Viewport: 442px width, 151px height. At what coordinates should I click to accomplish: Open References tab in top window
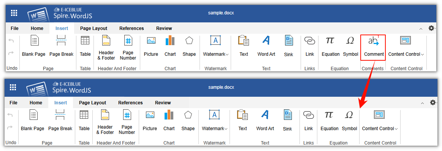(x=131, y=28)
